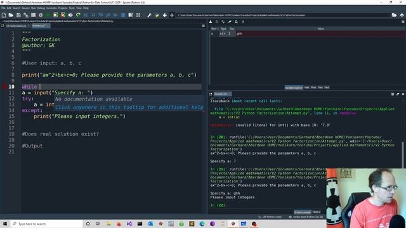Open the Projects menu
The height and width of the screenshot is (228, 406).
pos(63,8)
